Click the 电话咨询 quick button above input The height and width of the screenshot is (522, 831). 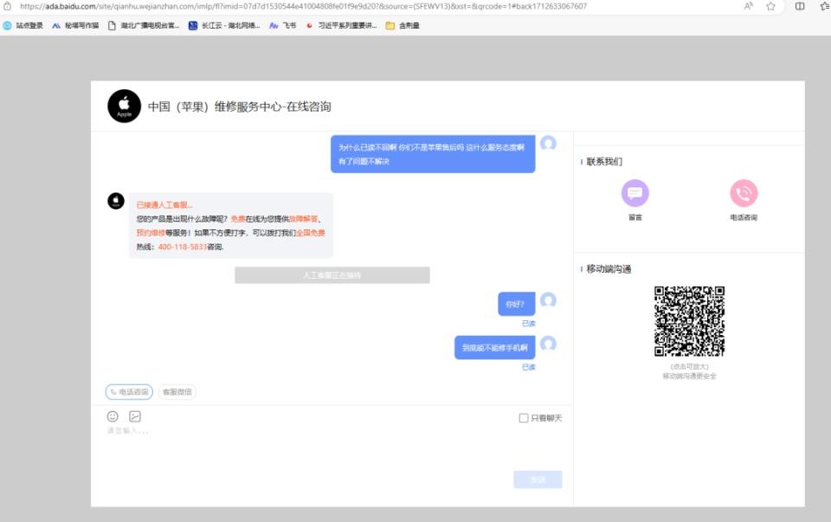pos(129,392)
